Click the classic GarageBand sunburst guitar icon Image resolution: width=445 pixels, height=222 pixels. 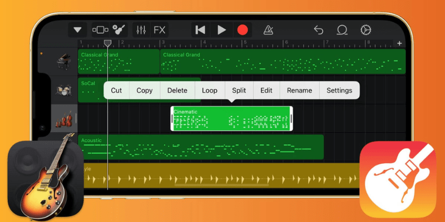46,178
